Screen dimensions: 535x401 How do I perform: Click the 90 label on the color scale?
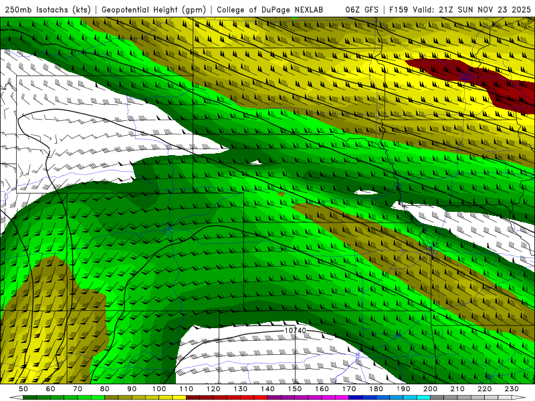pyautogui.click(x=132, y=389)
